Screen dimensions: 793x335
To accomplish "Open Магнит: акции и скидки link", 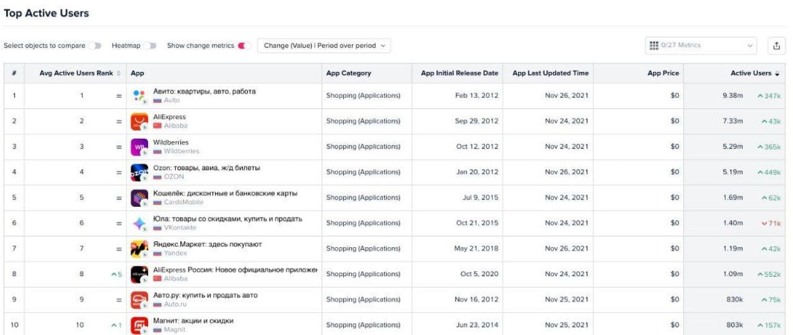I will 193,320.
